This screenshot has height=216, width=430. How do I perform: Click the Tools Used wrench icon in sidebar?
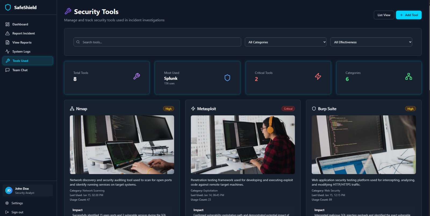(x=8, y=61)
